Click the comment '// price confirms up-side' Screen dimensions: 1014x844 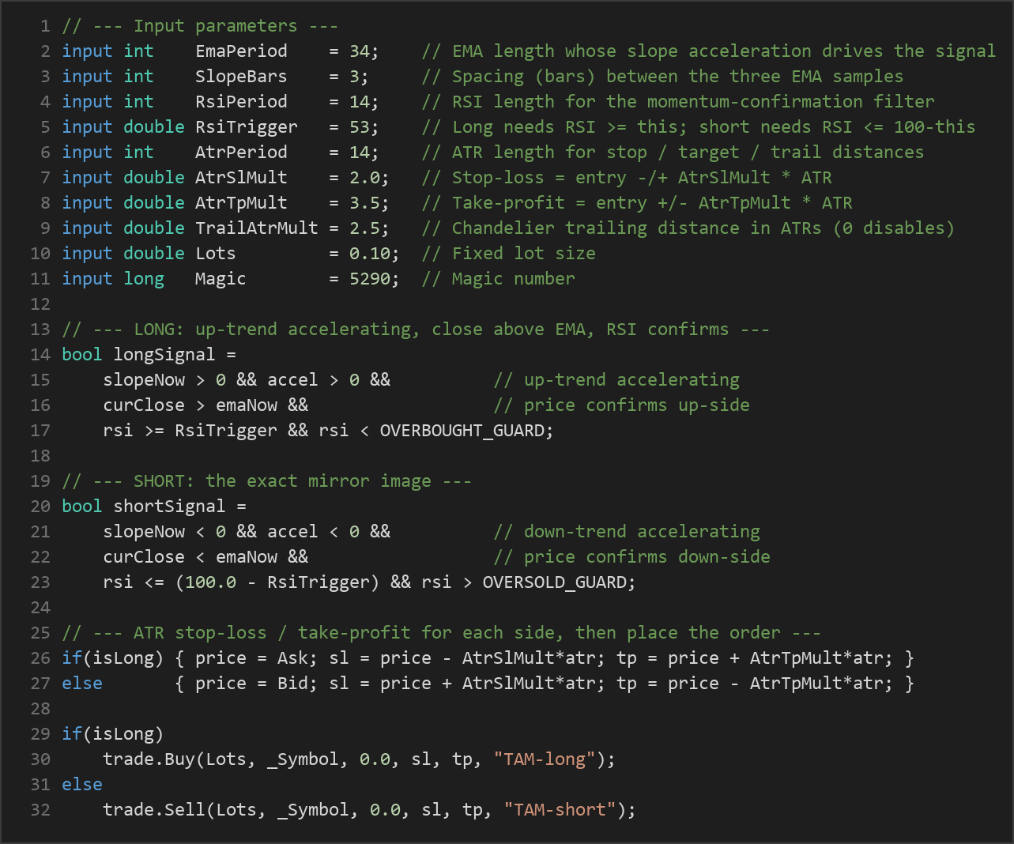tap(621, 405)
